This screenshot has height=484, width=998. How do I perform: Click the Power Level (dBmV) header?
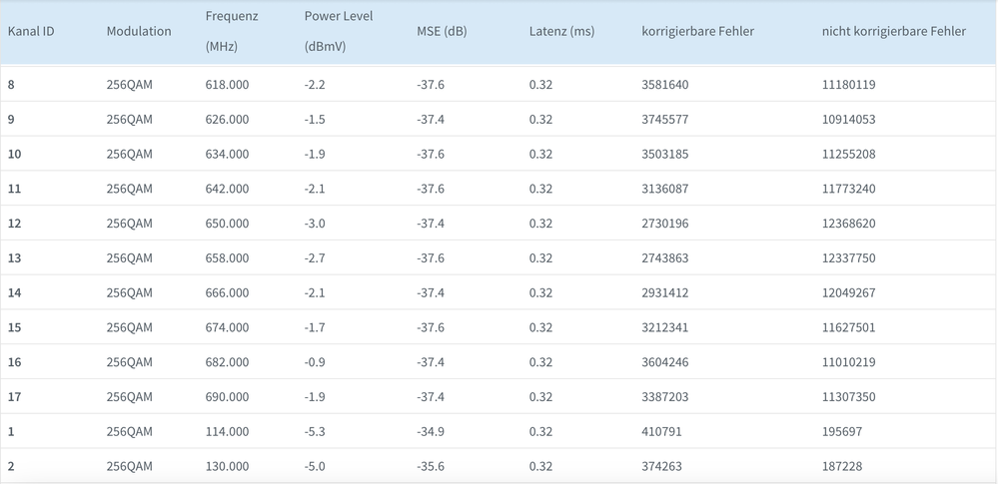[339, 31]
